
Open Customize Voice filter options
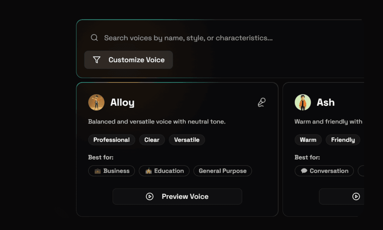click(128, 60)
